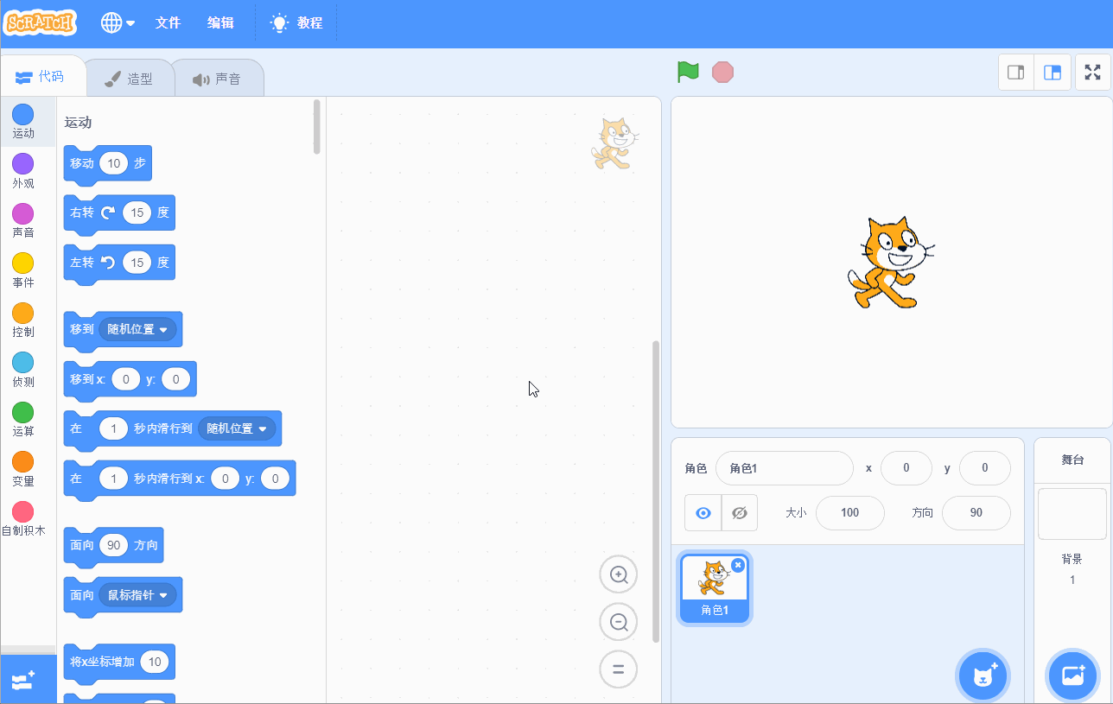Open the globe language menu
Viewport: 1113px width, 704px height.
(x=118, y=23)
